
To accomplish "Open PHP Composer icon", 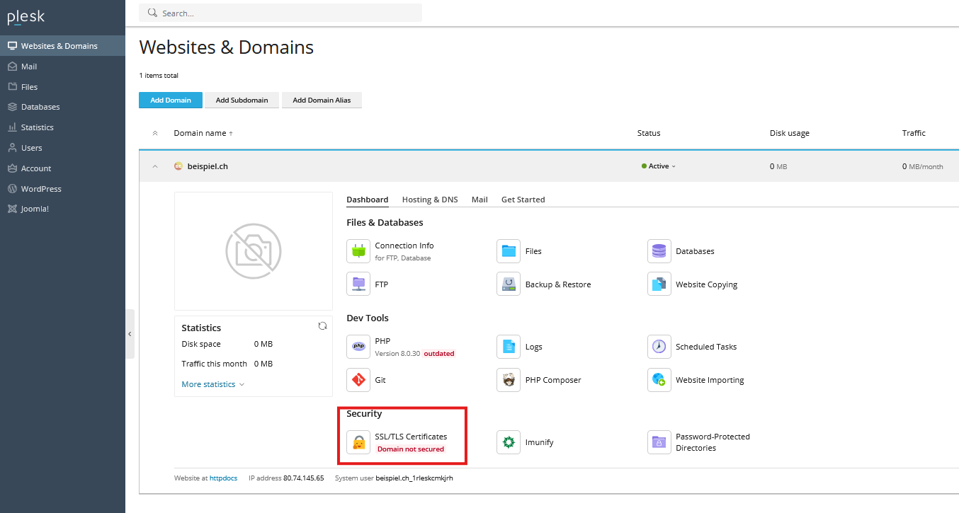I will pyautogui.click(x=508, y=380).
